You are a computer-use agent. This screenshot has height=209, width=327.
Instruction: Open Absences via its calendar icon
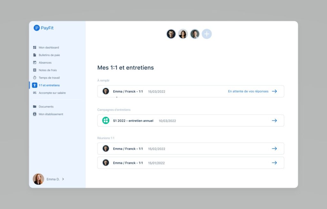pos(34,63)
